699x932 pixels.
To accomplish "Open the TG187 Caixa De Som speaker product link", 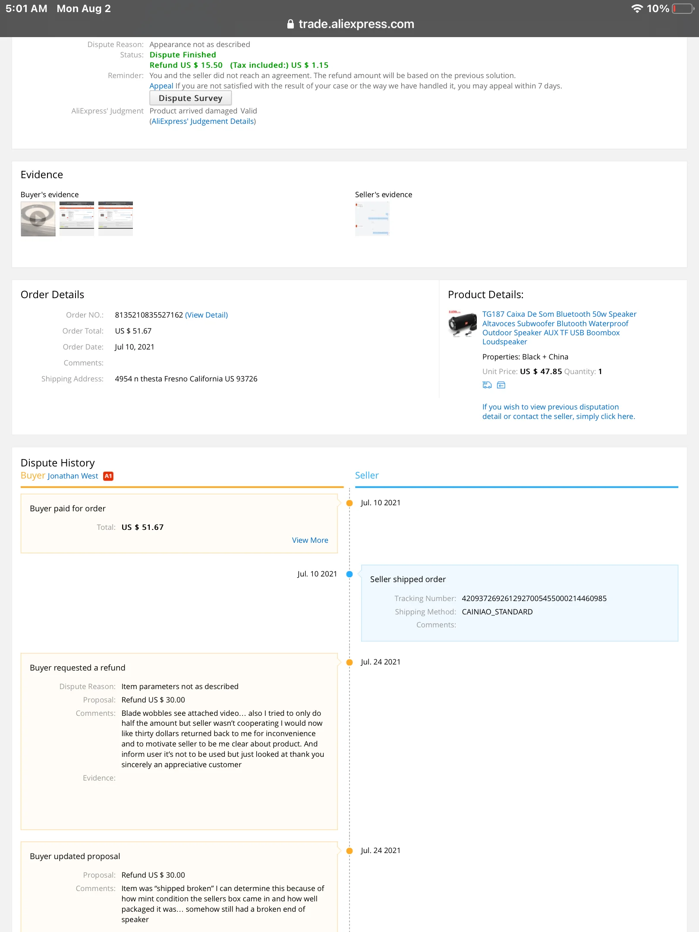I will tap(559, 328).
